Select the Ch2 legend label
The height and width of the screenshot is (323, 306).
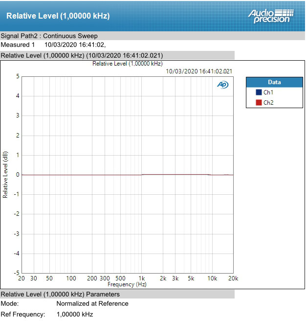[268, 103]
